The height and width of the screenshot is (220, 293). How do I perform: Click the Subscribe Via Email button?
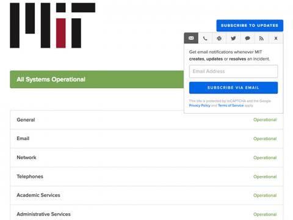click(233, 88)
